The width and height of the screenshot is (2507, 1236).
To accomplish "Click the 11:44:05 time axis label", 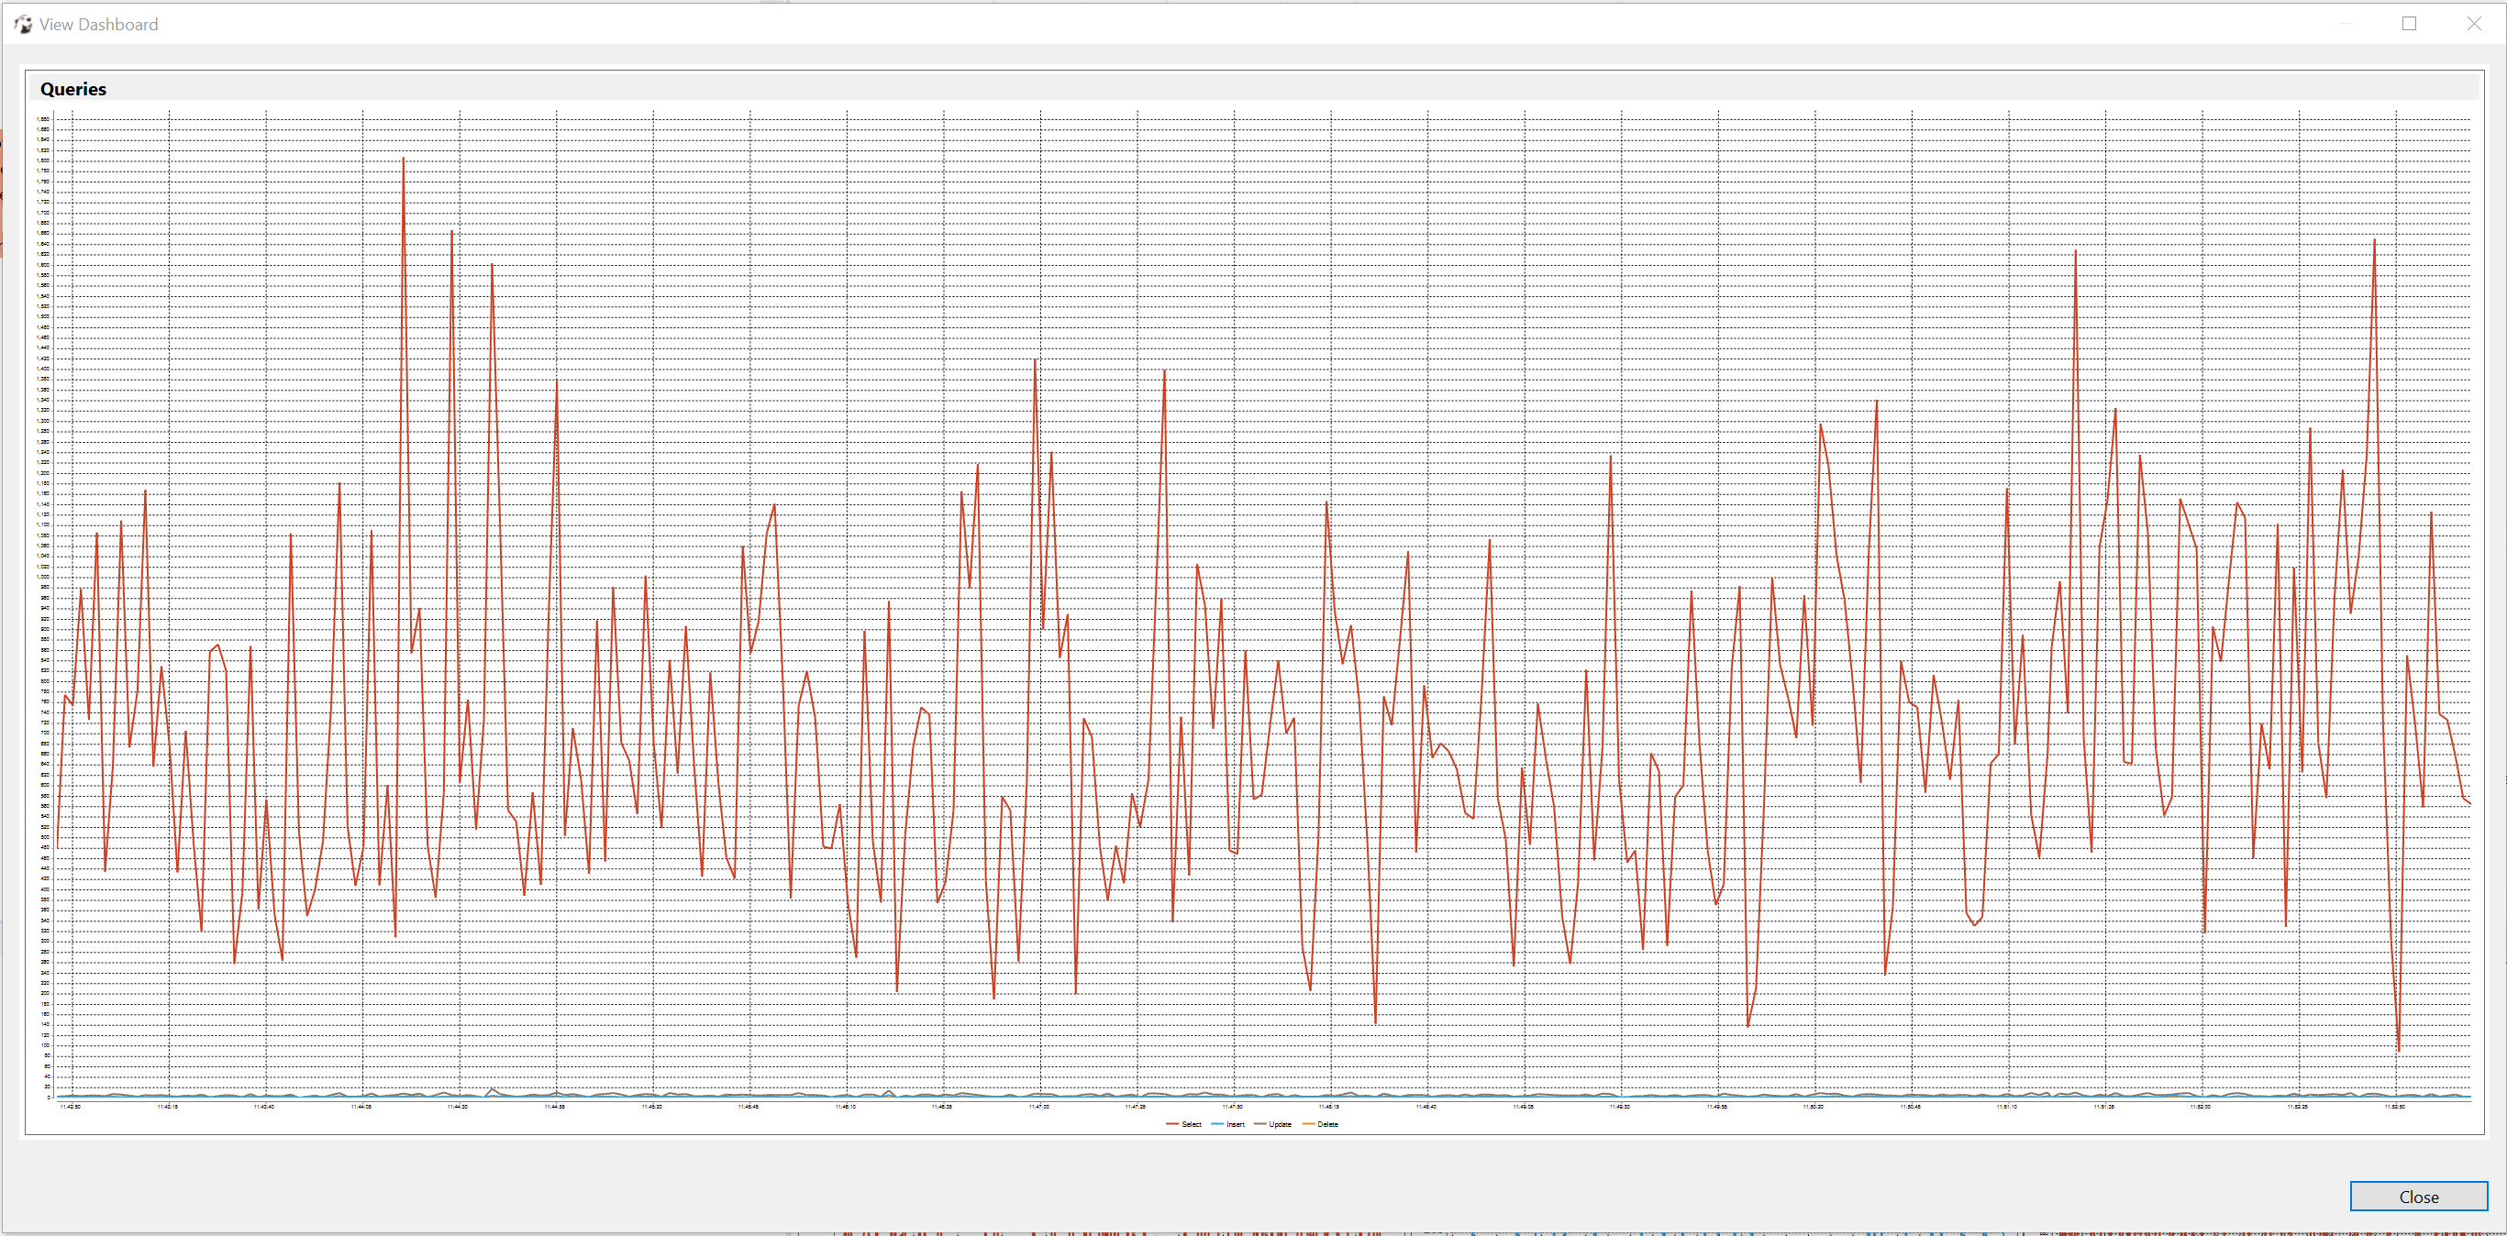I will tap(361, 1106).
